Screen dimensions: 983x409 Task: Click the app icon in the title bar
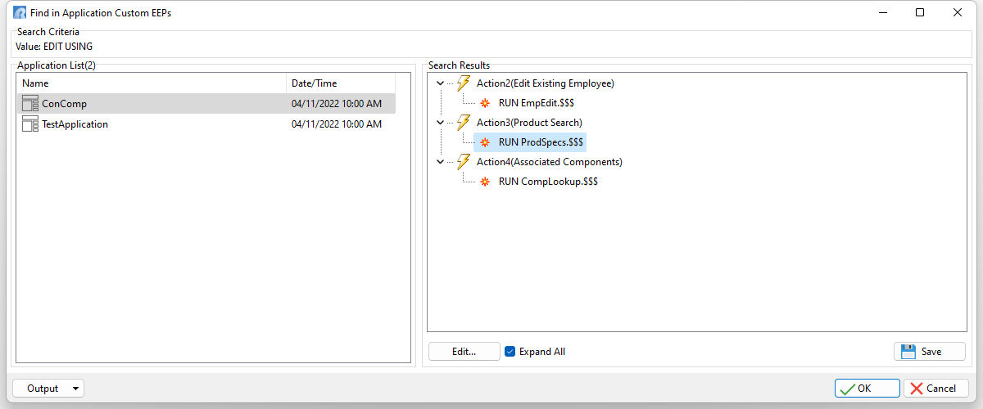(20, 13)
